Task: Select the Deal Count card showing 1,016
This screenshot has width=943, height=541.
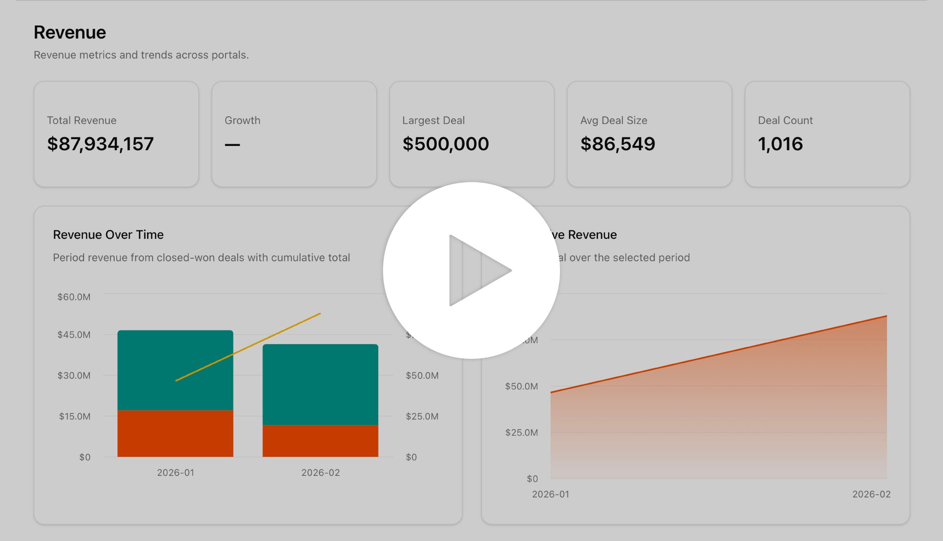Action: coord(826,134)
